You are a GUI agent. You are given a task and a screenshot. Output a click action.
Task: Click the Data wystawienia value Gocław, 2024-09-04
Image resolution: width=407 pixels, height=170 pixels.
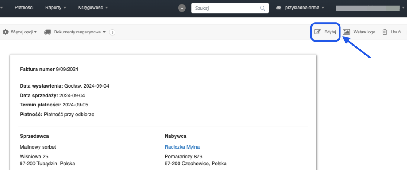click(87, 86)
